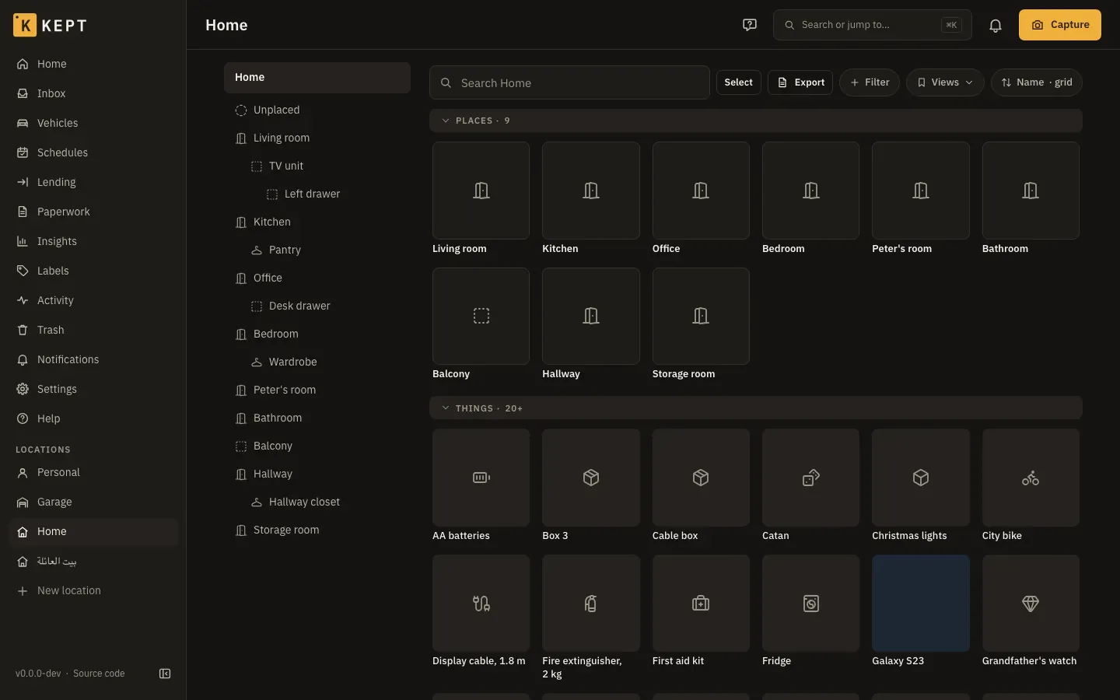This screenshot has width=1120, height=700.
Task: Switch to the Arabic-named location
Action: [x=93, y=561]
